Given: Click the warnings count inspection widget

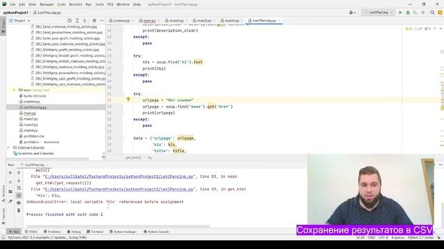Looking at the screenshot, I should [409, 28].
